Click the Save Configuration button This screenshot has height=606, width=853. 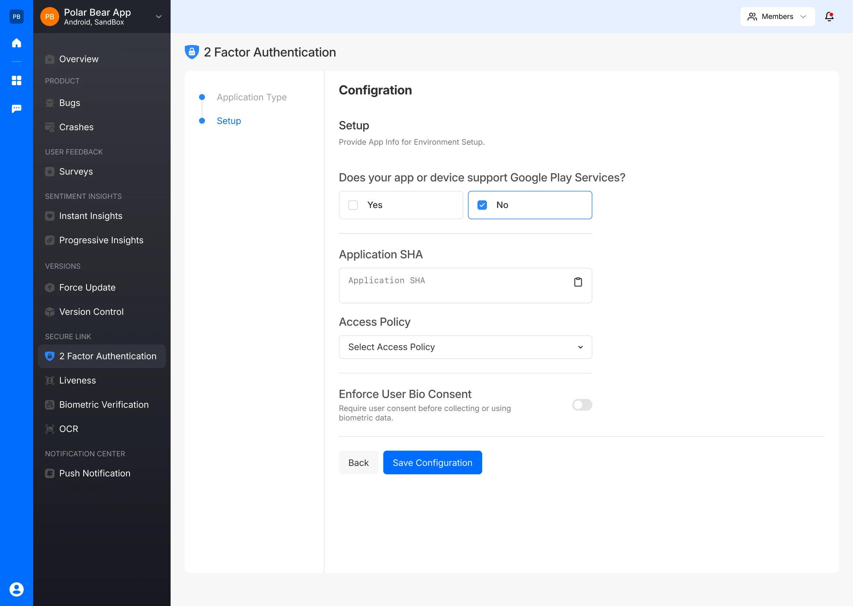[432, 463]
